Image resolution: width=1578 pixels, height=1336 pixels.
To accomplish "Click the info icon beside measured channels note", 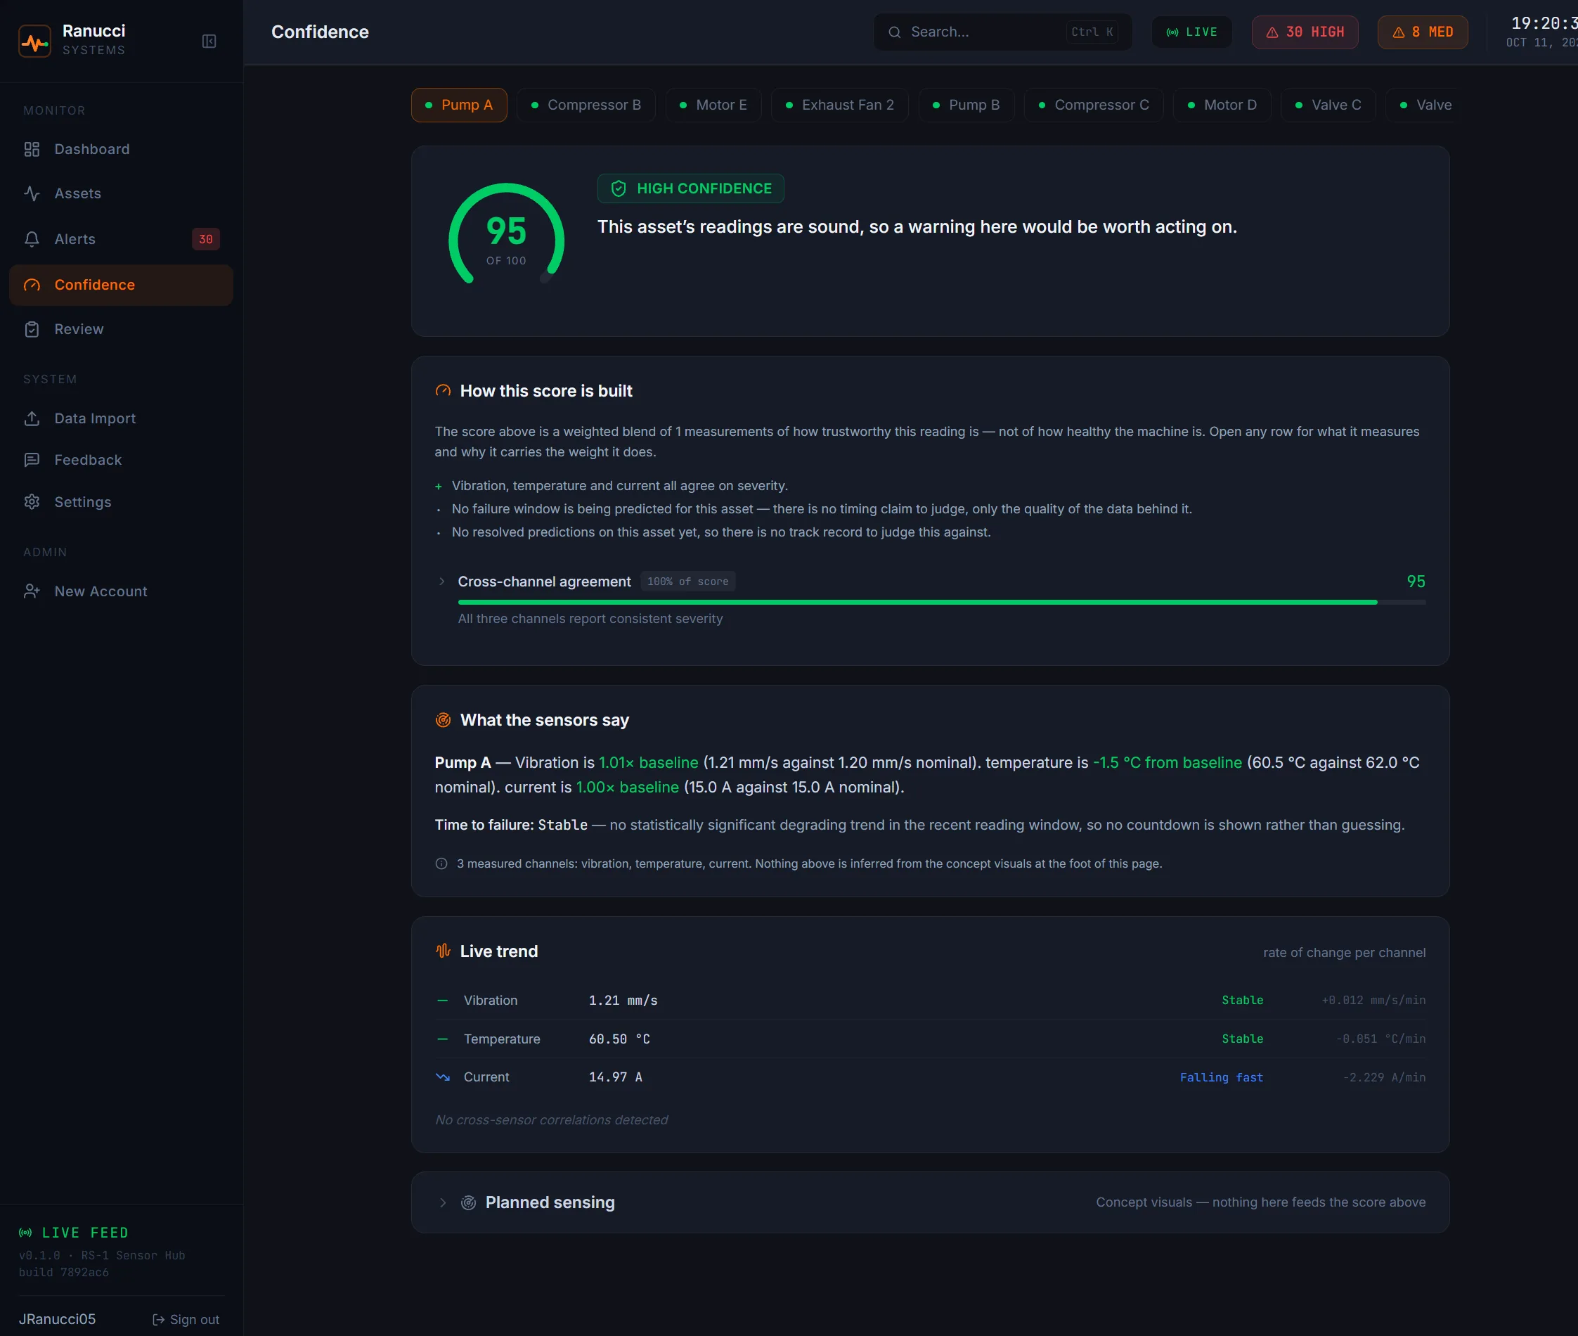I will click(x=441, y=863).
